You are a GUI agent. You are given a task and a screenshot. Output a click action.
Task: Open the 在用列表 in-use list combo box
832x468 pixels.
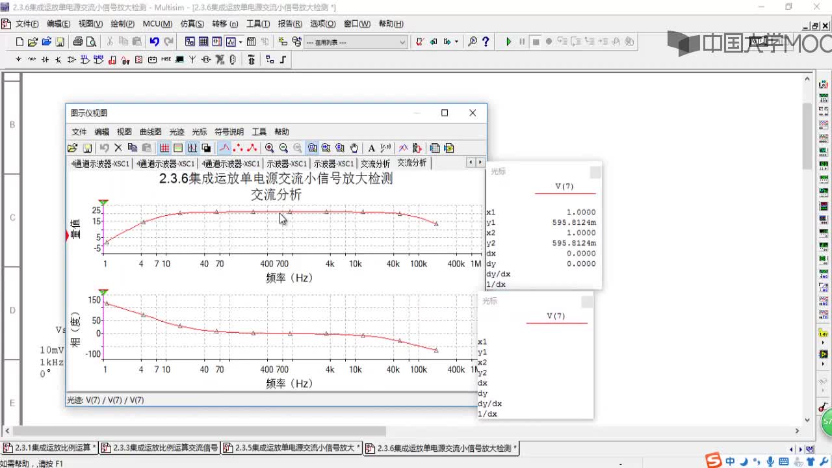click(356, 42)
